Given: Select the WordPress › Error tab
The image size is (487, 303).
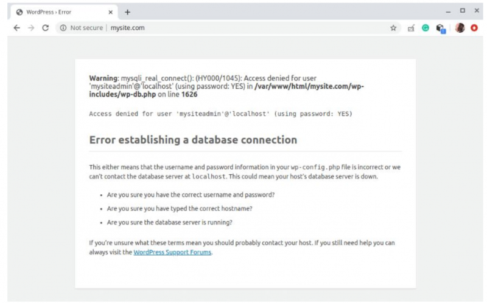Looking at the screenshot, I should click(x=64, y=12).
